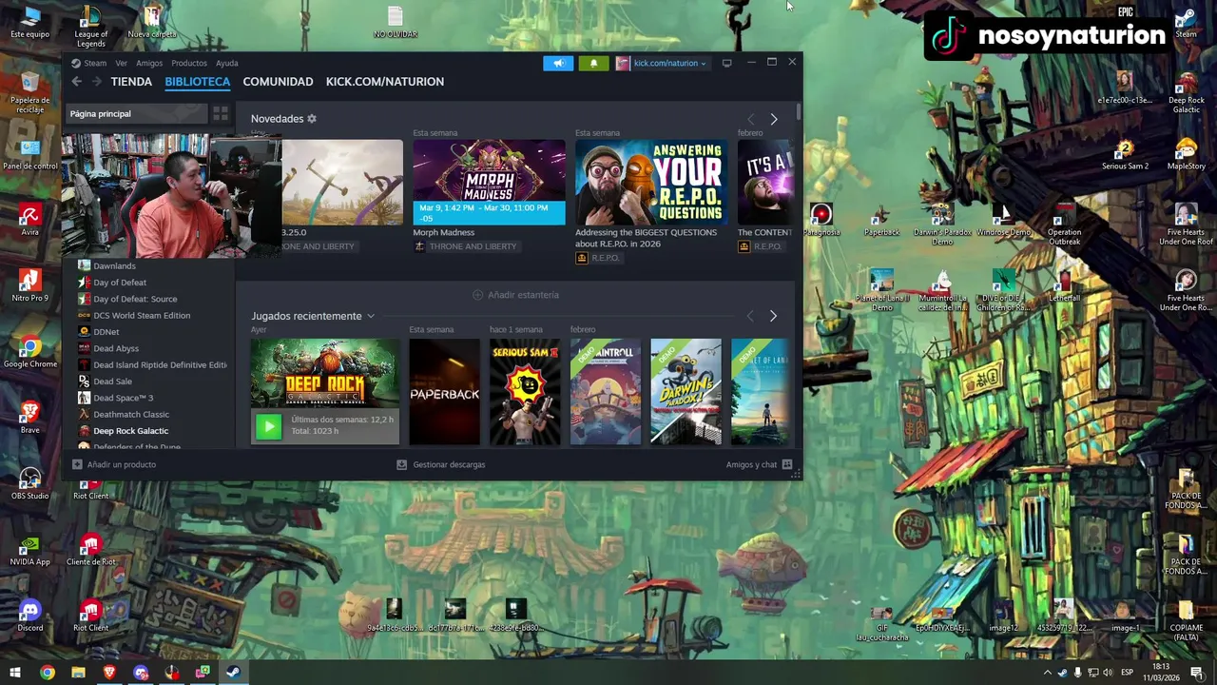Image resolution: width=1217 pixels, height=685 pixels.
Task: Open Morph Madness news thumbnail
Action: pos(489,183)
